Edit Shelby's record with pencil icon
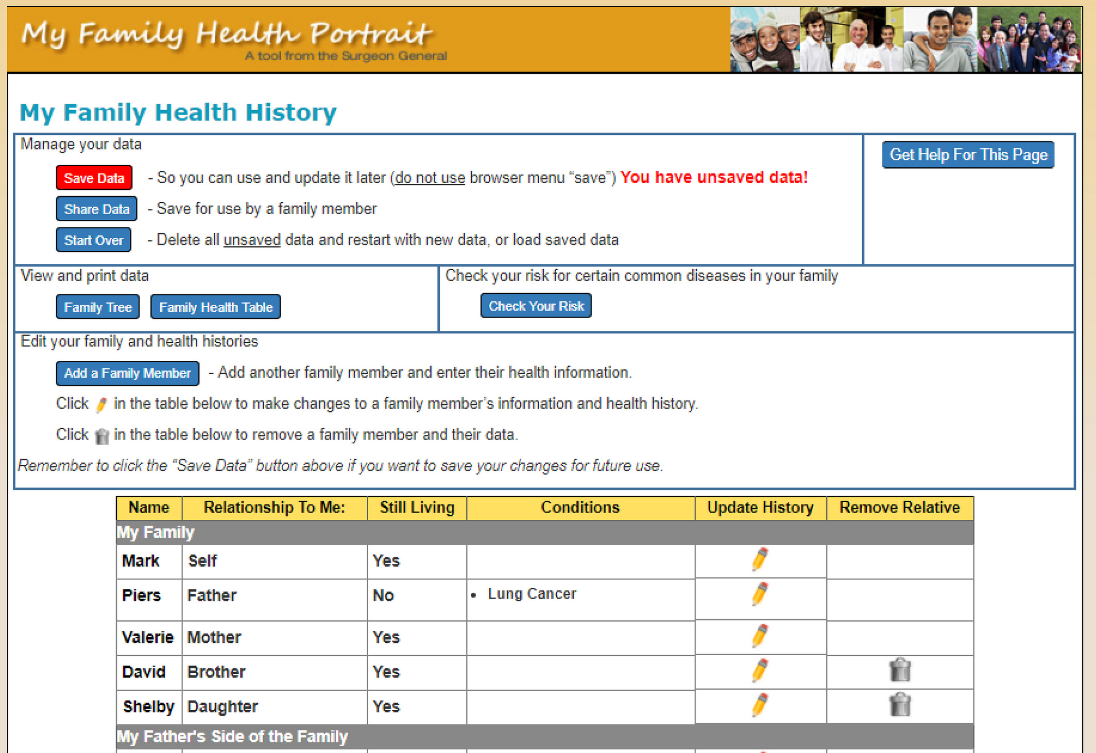The image size is (1096, 753). [760, 705]
